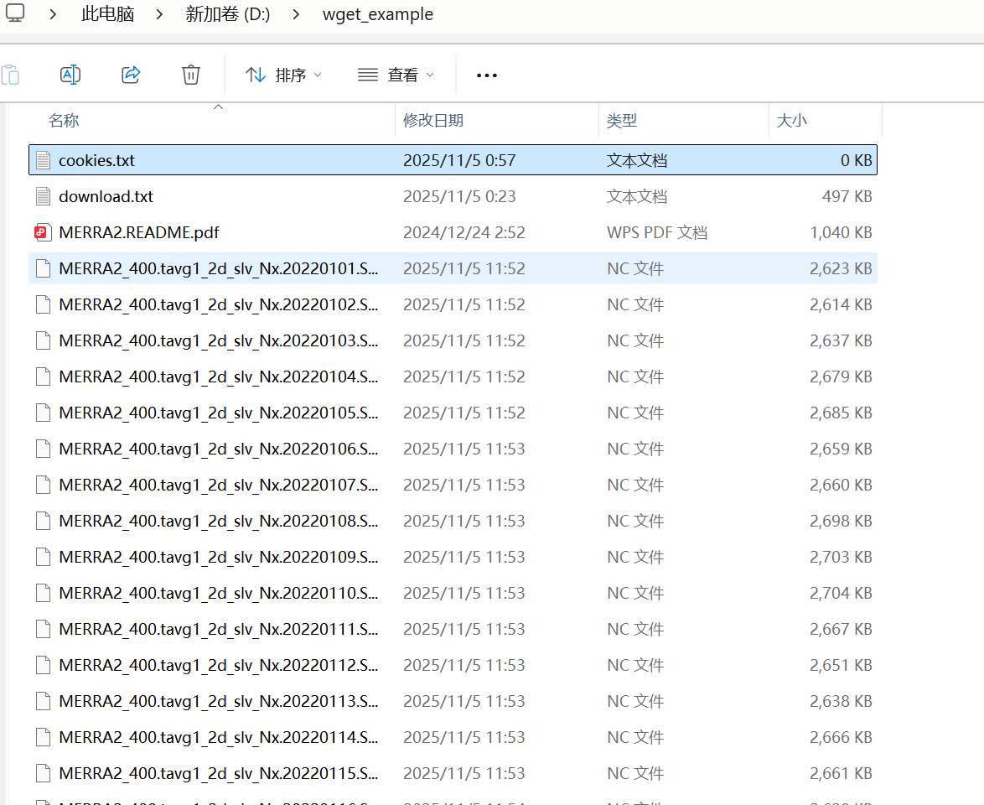Click file icon of Nx.20220103 NC file
The height and width of the screenshot is (805, 984).
click(43, 341)
